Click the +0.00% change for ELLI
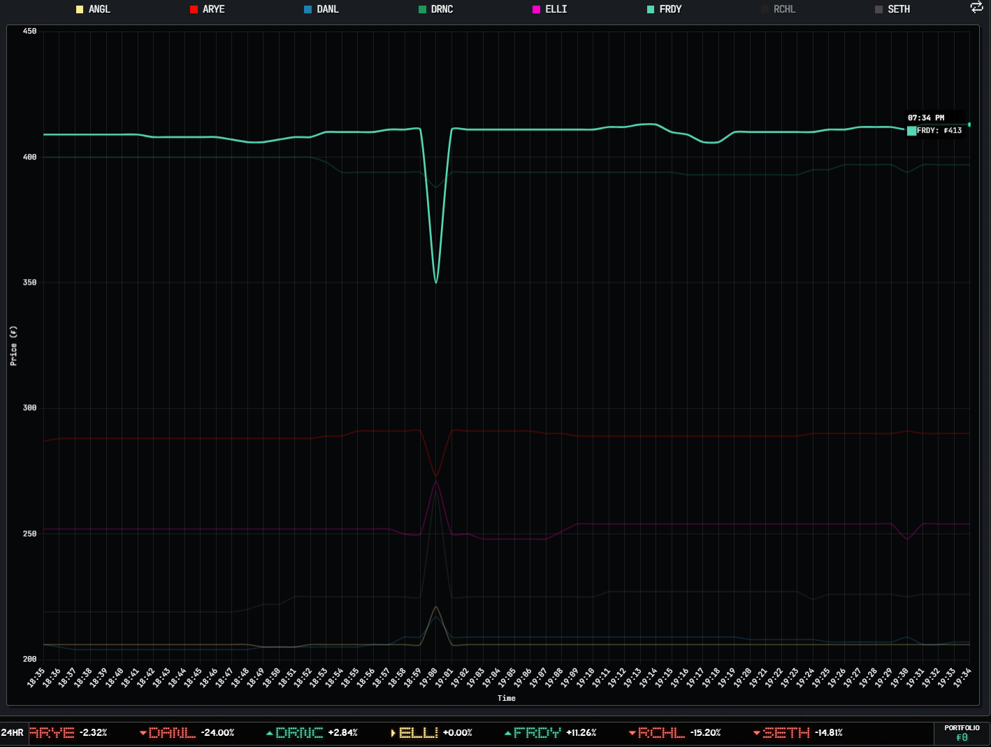Viewport: 991px width, 747px height. pos(458,732)
